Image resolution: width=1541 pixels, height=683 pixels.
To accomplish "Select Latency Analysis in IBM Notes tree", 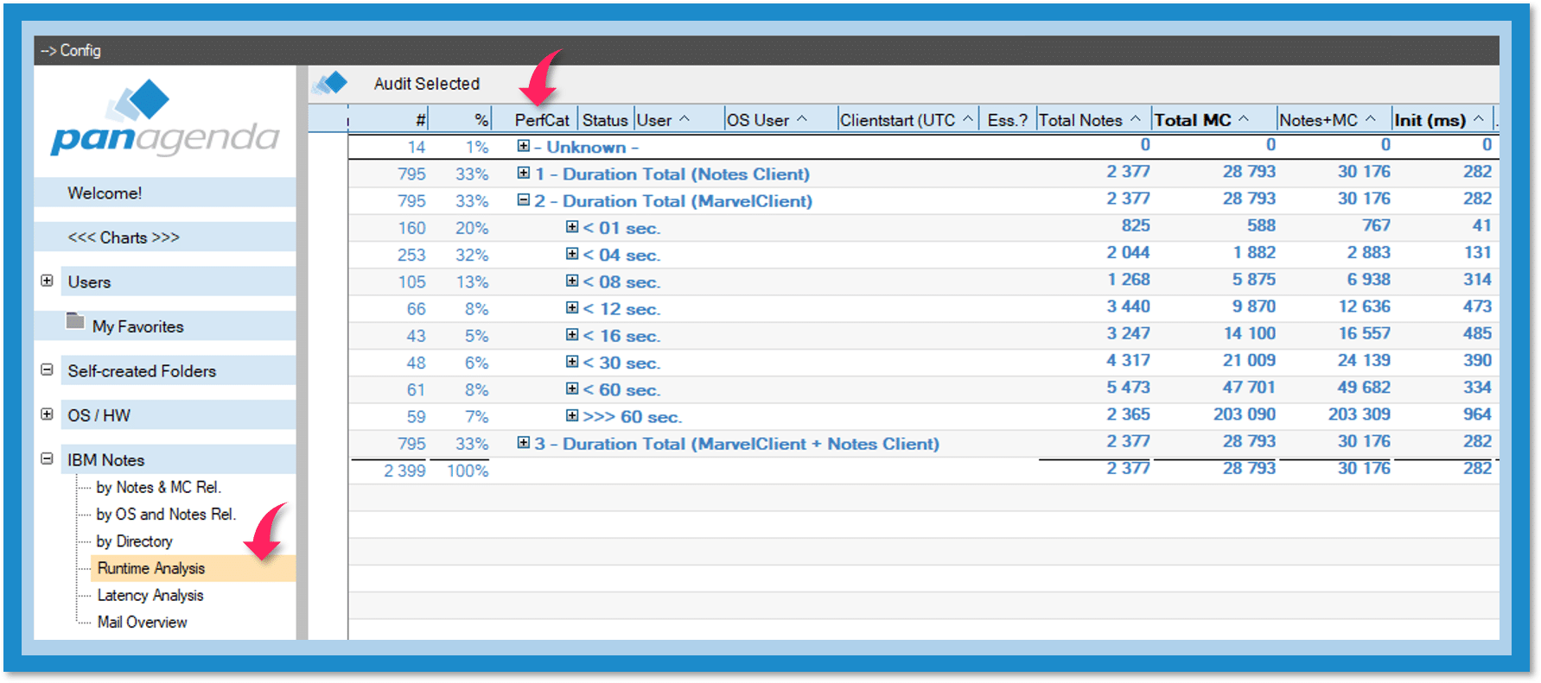I will pos(150,595).
